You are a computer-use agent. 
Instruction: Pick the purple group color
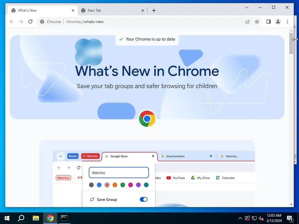pyautogui.click(x=138, y=185)
